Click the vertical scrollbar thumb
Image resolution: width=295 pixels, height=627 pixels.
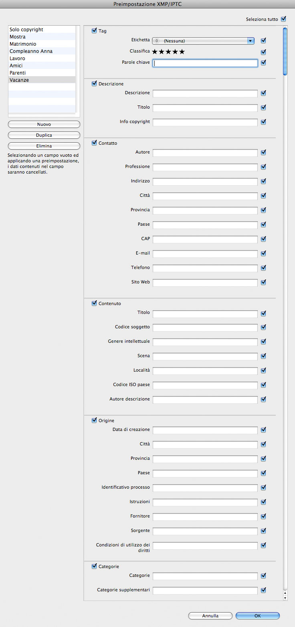coord(285,51)
